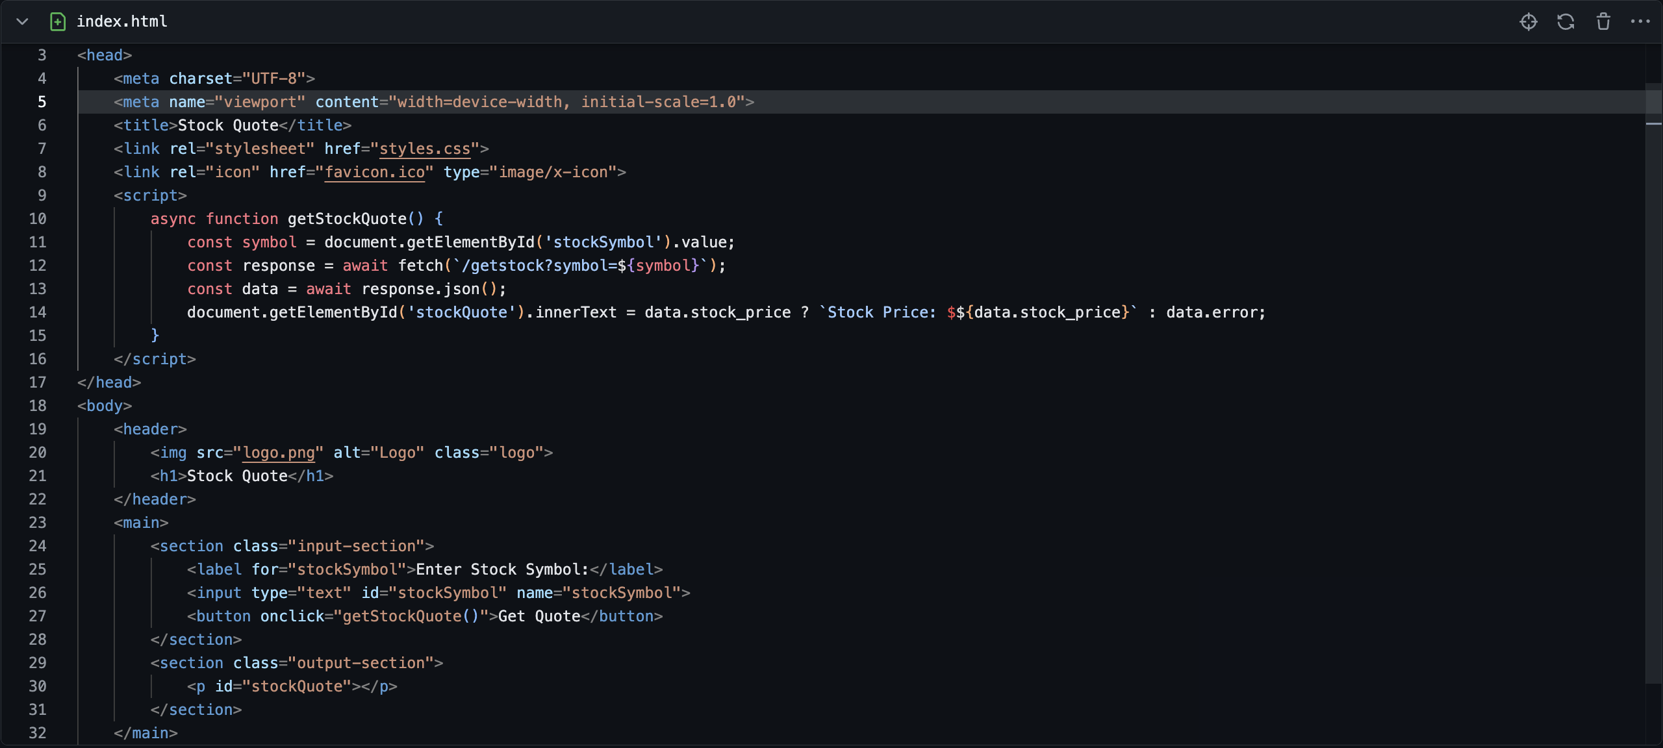This screenshot has width=1663, height=748.
Task: Click "UTF-8" charset value on line 4
Action: click(x=274, y=79)
